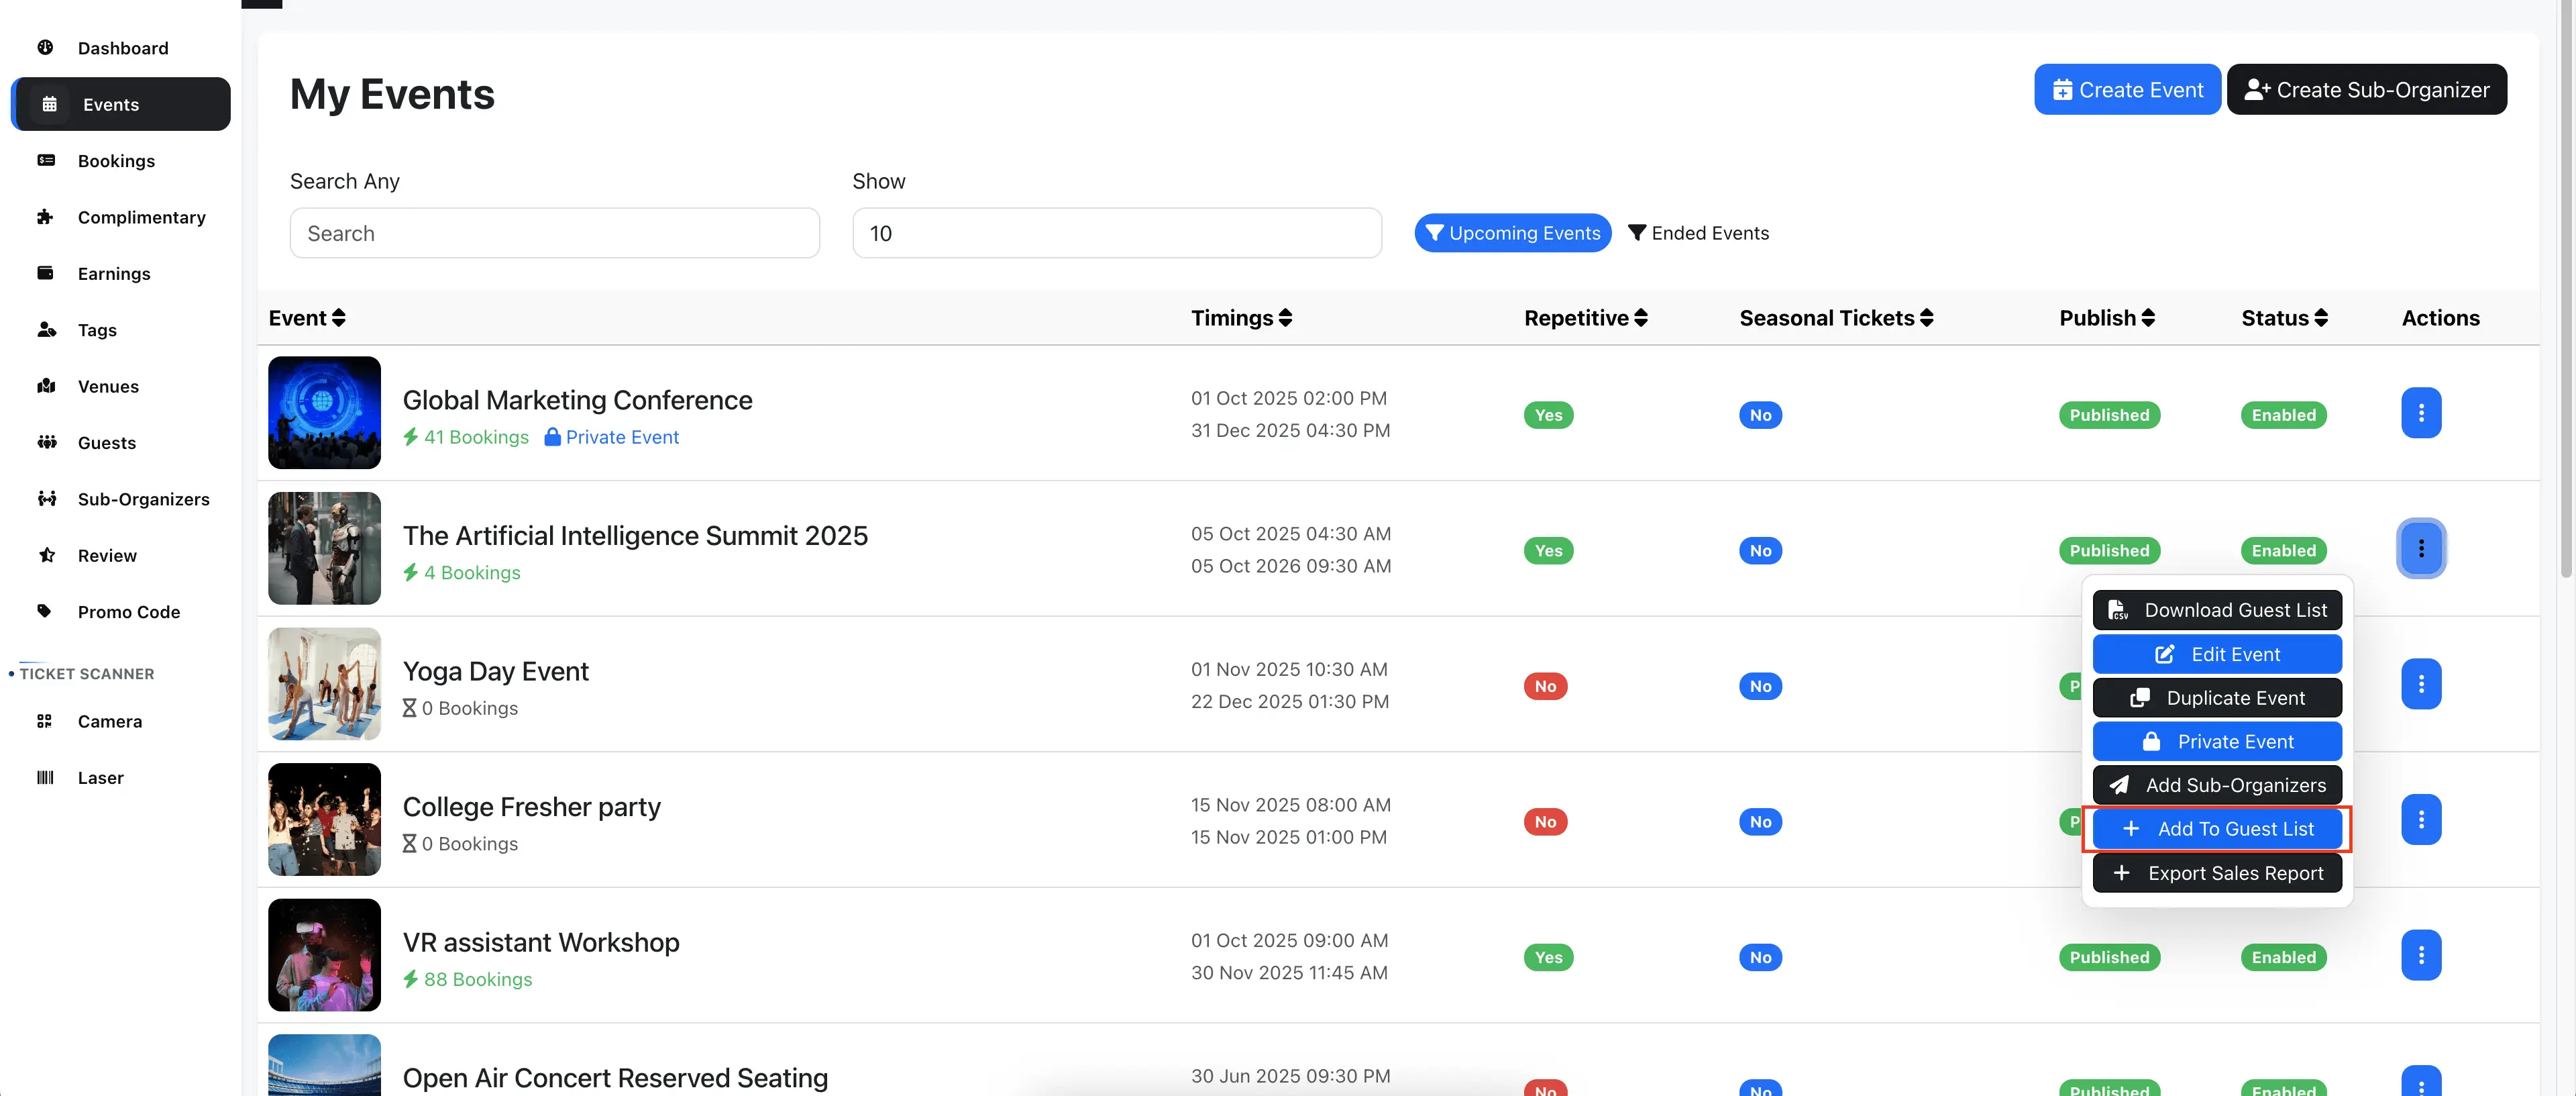Open the Dashboard from the sidebar
The image size is (2576, 1096).
click(122, 47)
